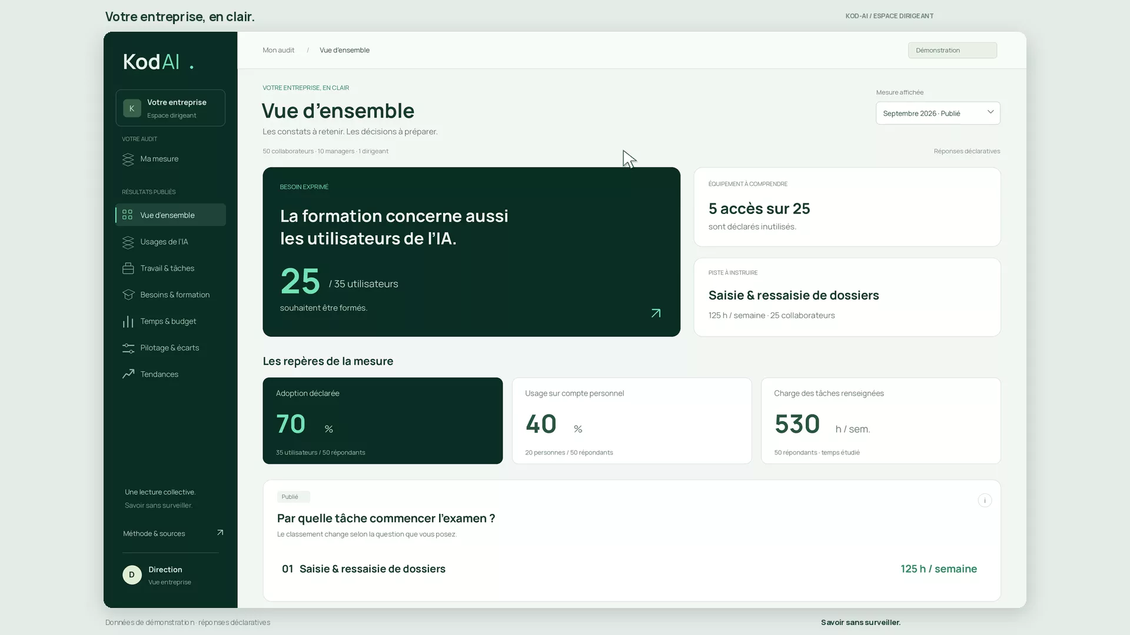The image size is (1130, 635).
Task: Click the 25 / 35 utilisateurs figure
Action: 339,281
